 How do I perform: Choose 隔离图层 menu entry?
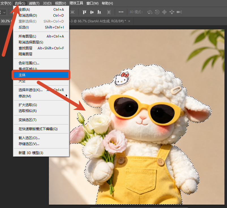click(x=41, y=54)
